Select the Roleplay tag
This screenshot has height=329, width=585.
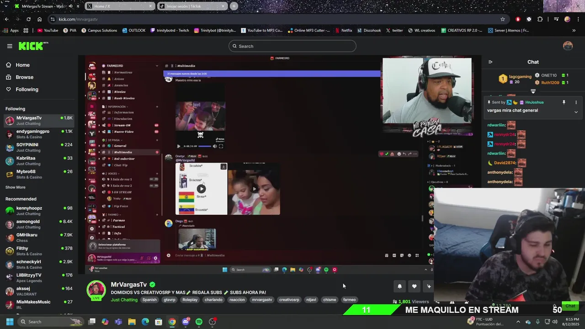click(190, 300)
